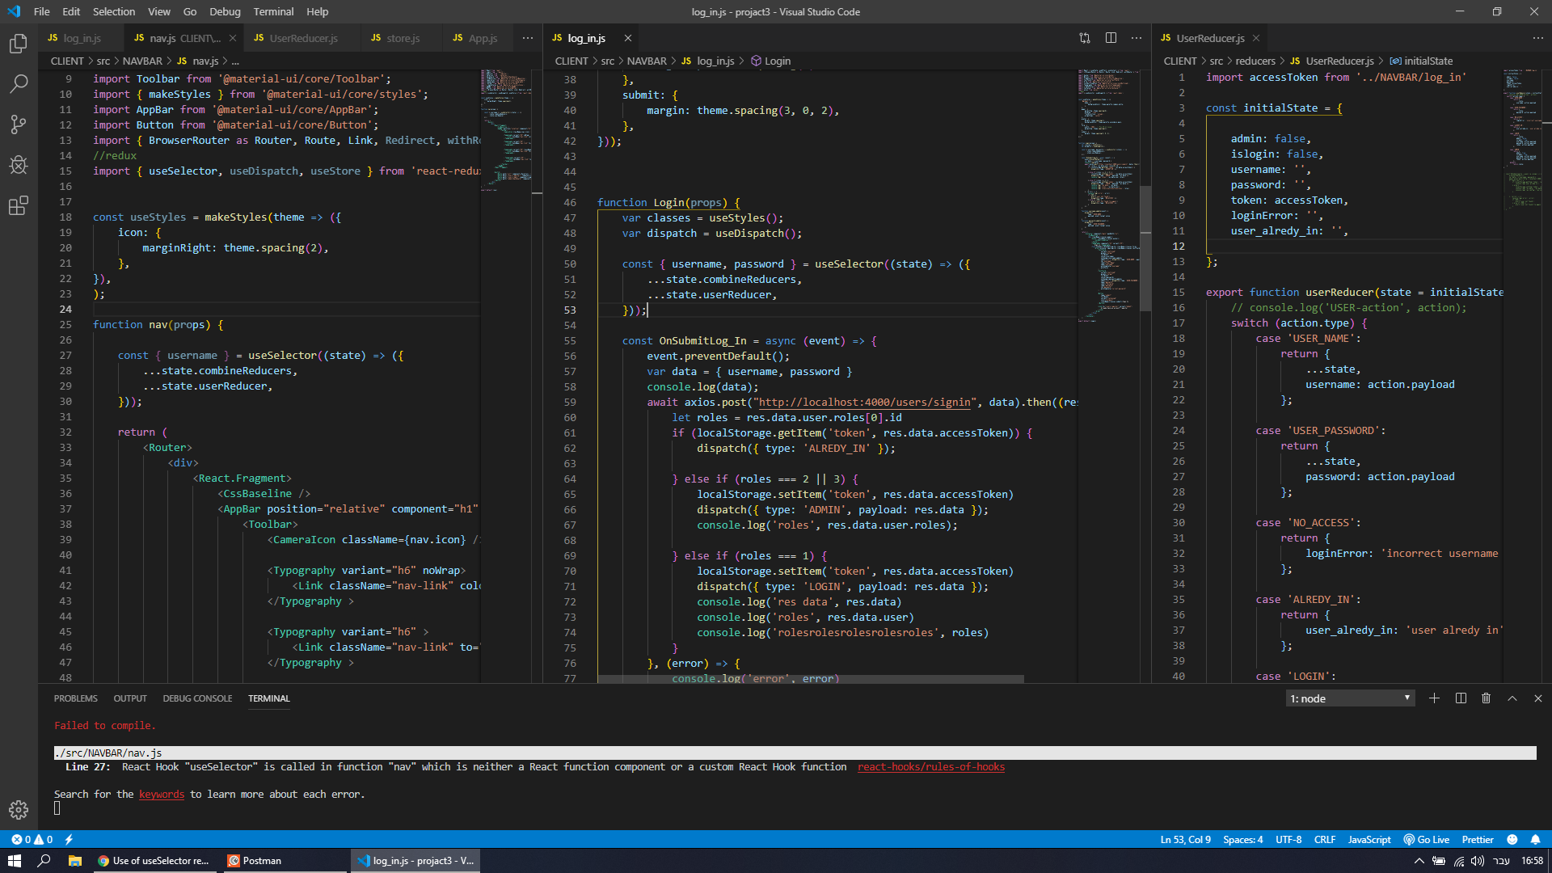Open the Debug view icon
Viewport: 1552px width, 873px height.
[19, 165]
